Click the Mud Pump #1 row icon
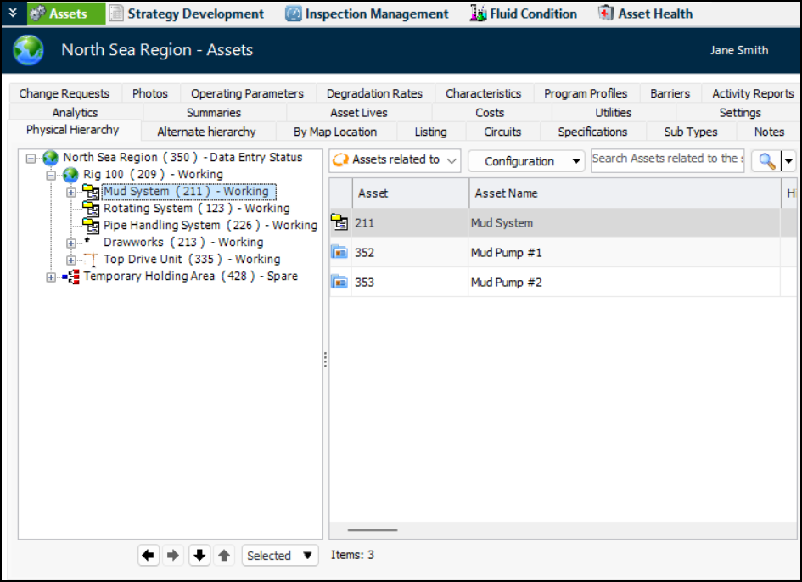 [x=339, y=253]
